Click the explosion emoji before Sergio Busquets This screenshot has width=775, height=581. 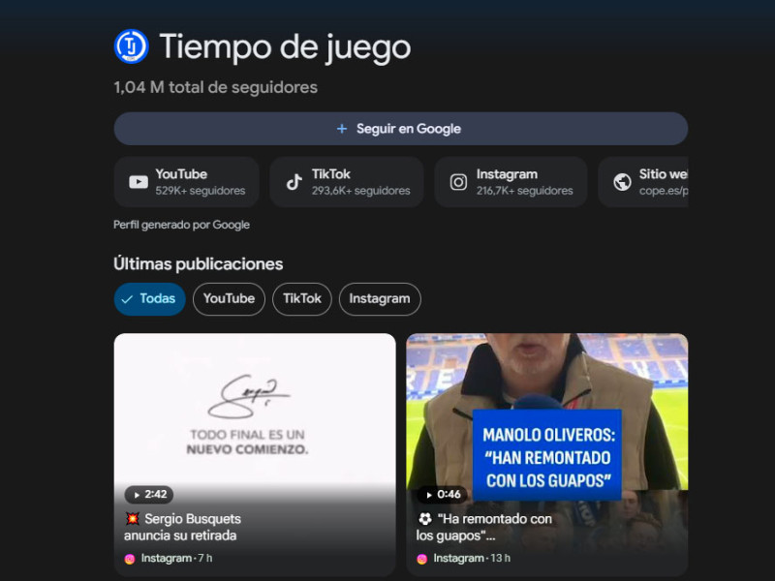[132, 519]
